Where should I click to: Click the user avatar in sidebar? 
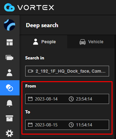pyautogui.click(x=9, y=25)
